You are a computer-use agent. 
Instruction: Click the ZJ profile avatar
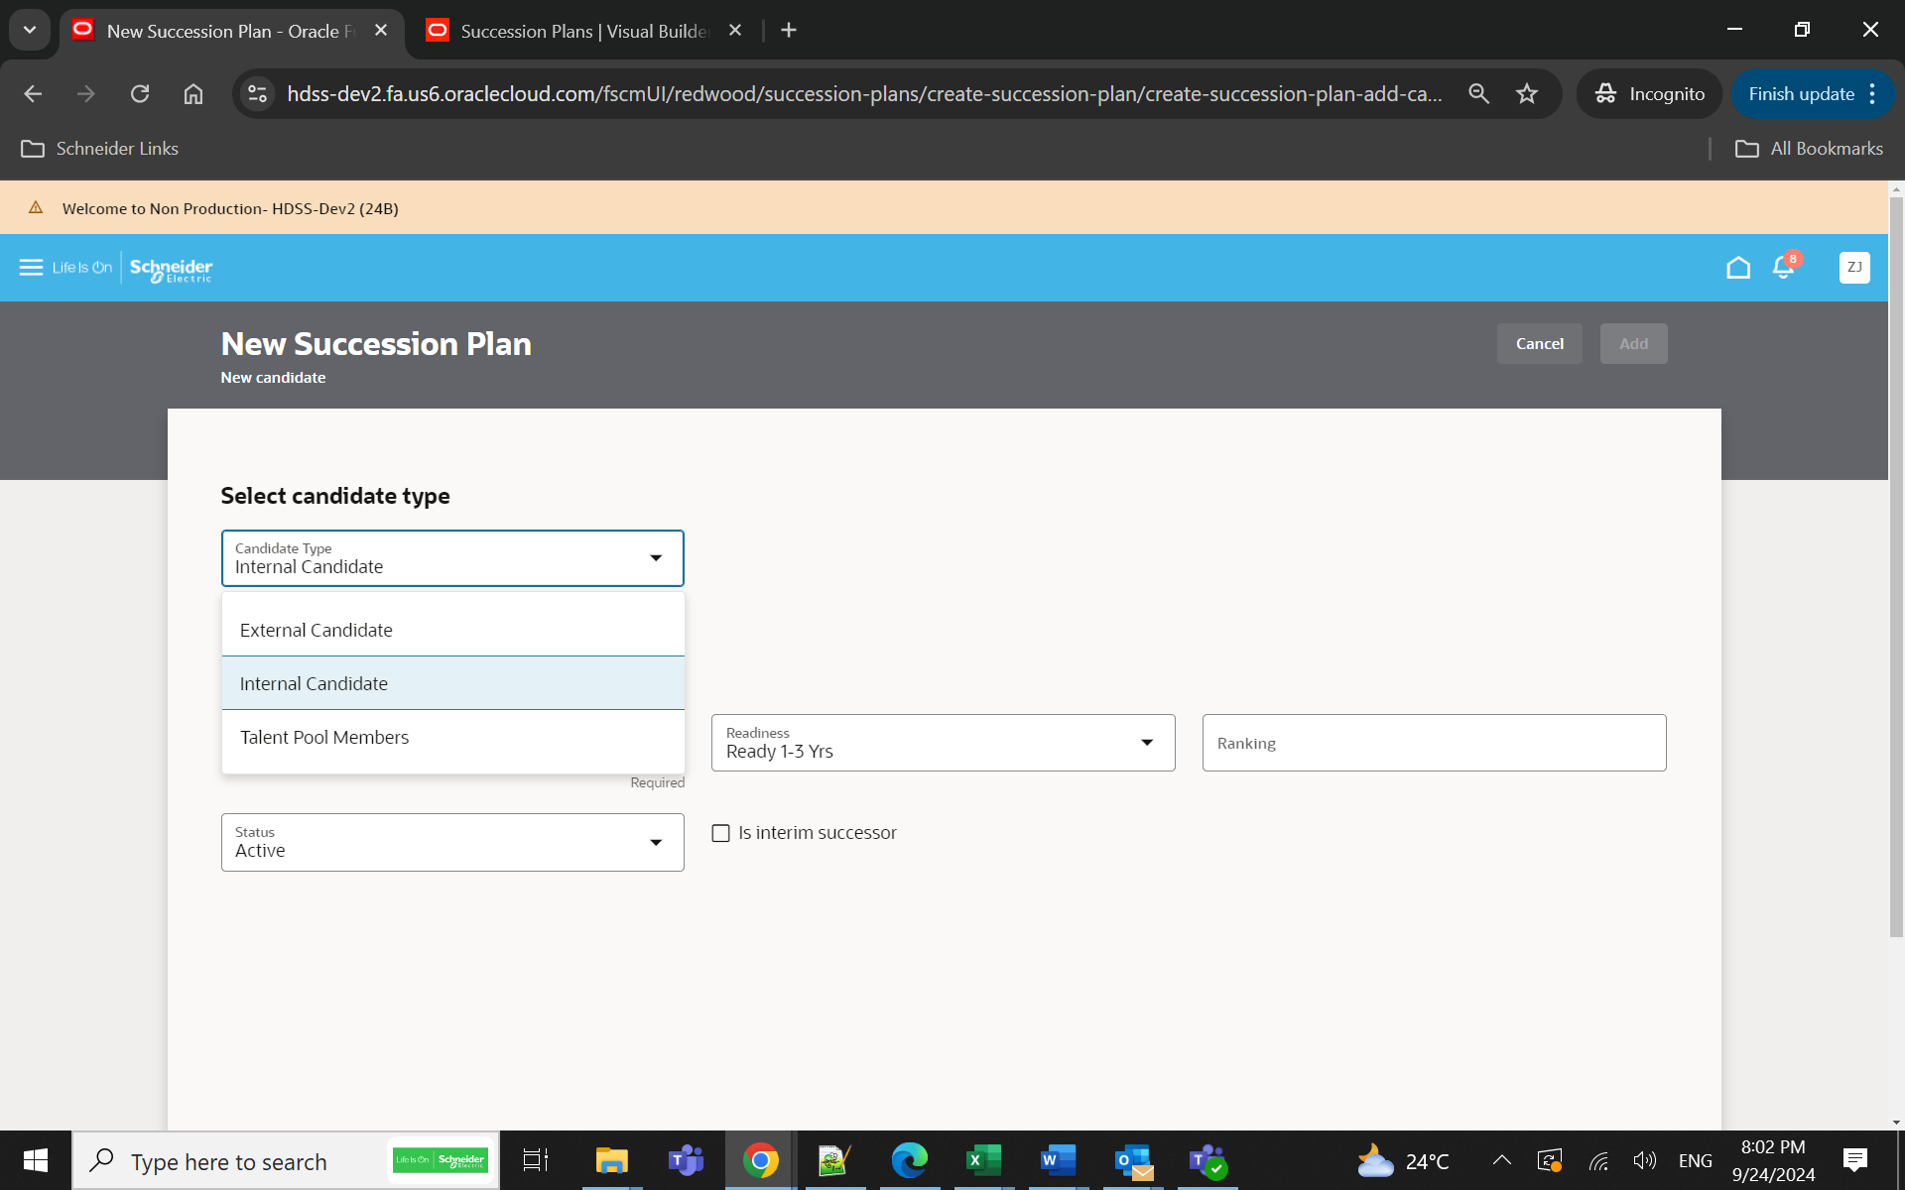1854,267
